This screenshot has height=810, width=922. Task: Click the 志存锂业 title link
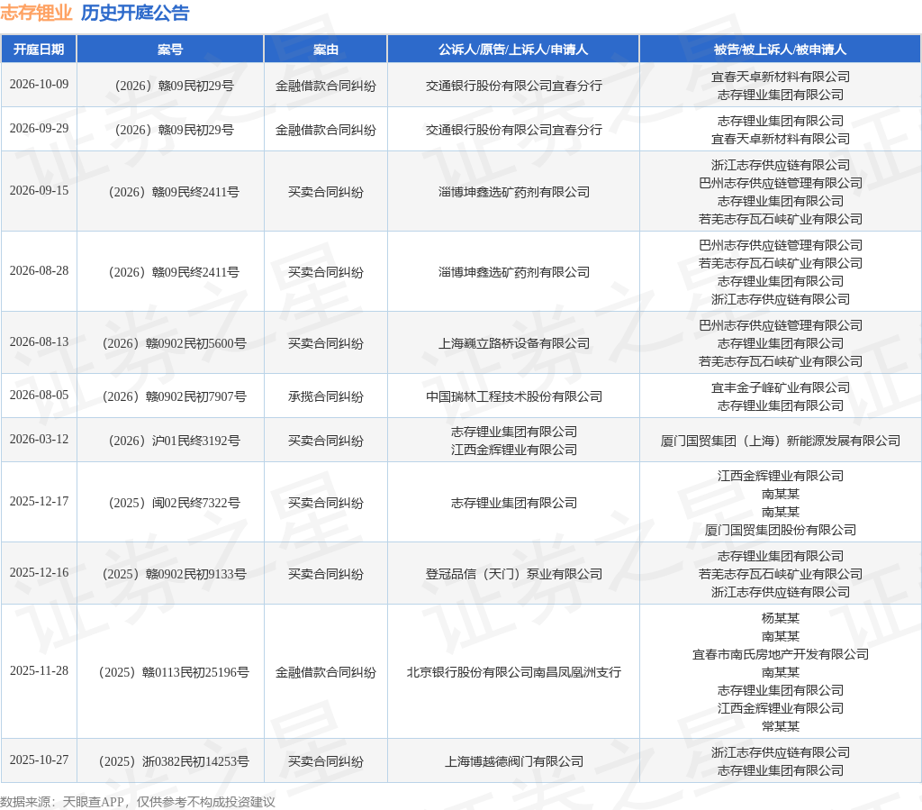(x=36, y=13)
